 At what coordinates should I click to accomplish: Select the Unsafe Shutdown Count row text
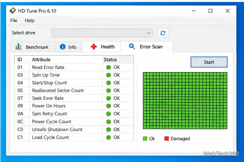point(57,130)
